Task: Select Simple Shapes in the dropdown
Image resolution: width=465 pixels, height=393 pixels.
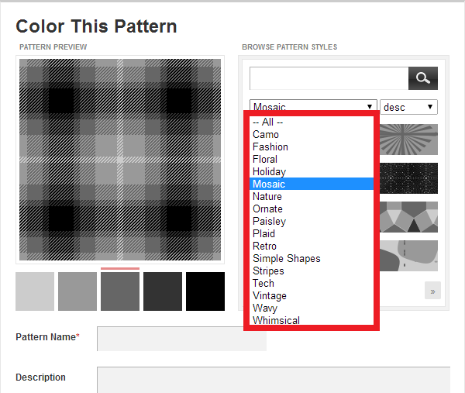Action: click(x=286, y=258)
